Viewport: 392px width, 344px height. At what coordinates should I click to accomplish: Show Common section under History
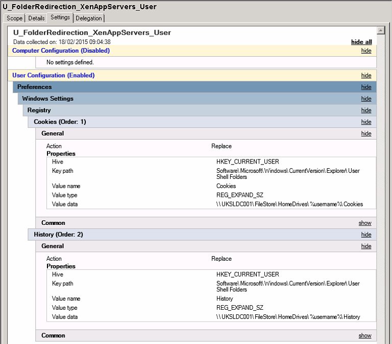tap(365, 336)
